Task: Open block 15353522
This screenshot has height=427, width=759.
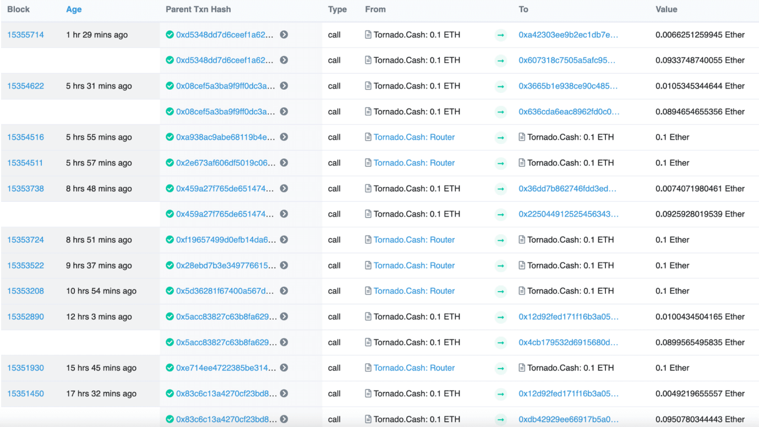Action: tap(25, 265)
